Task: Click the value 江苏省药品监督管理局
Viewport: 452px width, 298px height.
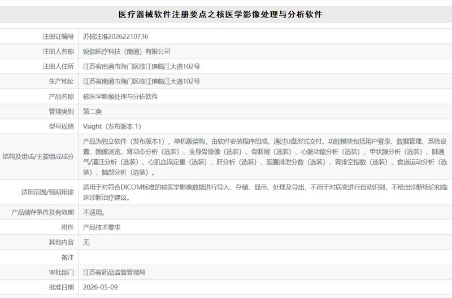Action: click(114, 273)
